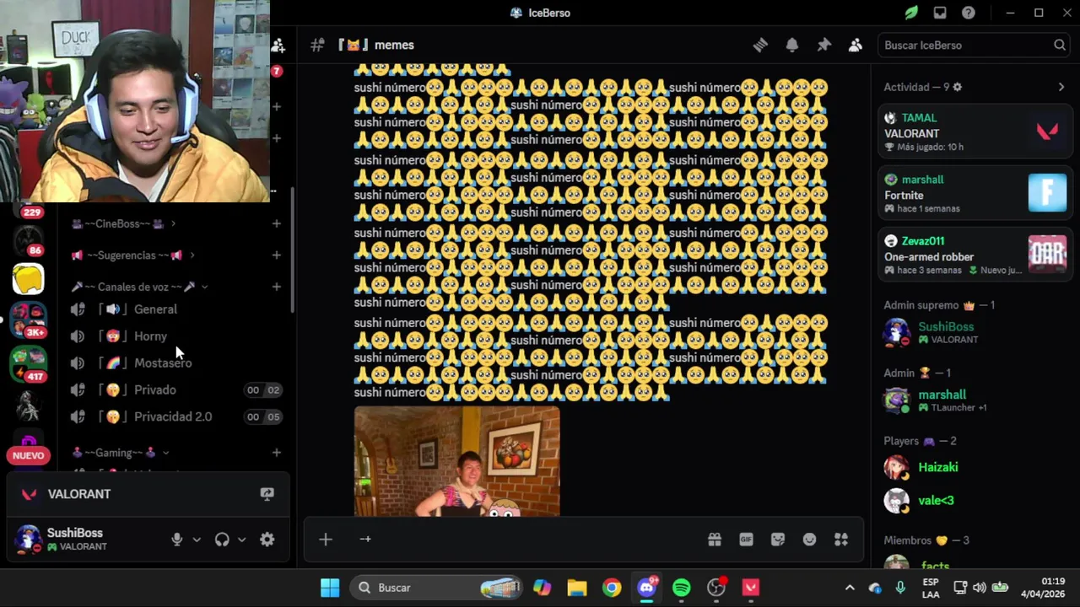Add a channel to CineBoss category

point(276,223)
